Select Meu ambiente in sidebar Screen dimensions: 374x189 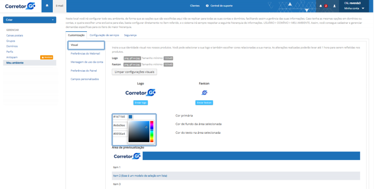pos(29,63)
